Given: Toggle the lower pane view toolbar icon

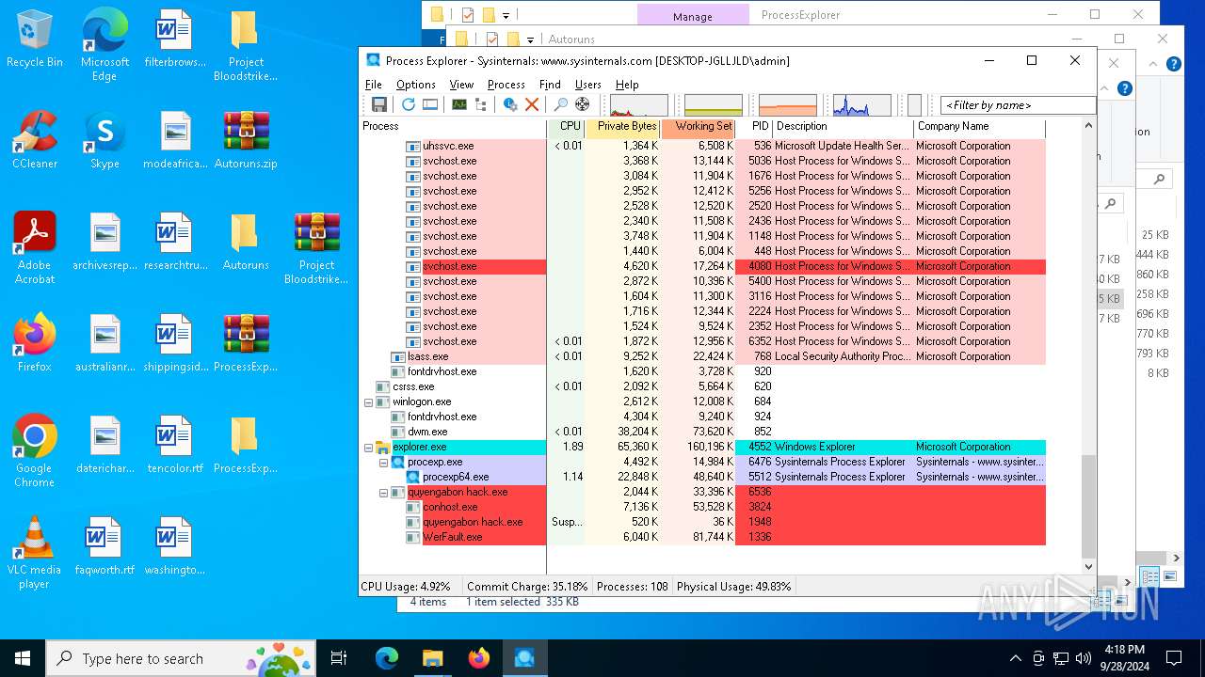Looking at the screenshot, I should (x=430, y=104).
